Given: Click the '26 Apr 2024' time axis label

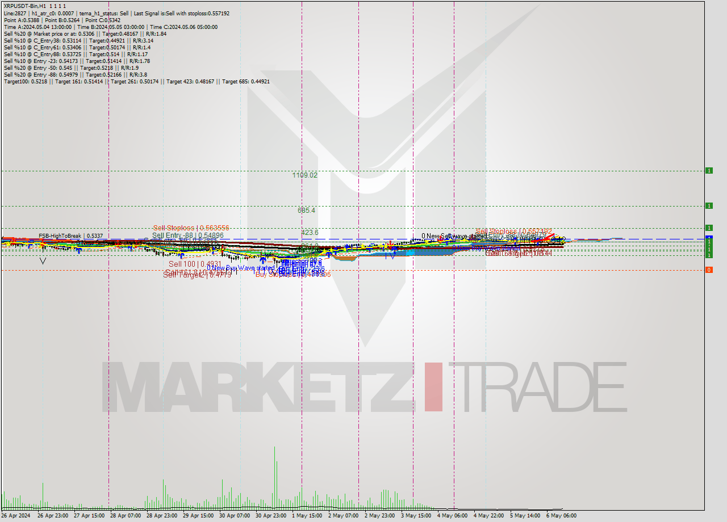Looking at the screenshot, I should (x=16, y=516).
